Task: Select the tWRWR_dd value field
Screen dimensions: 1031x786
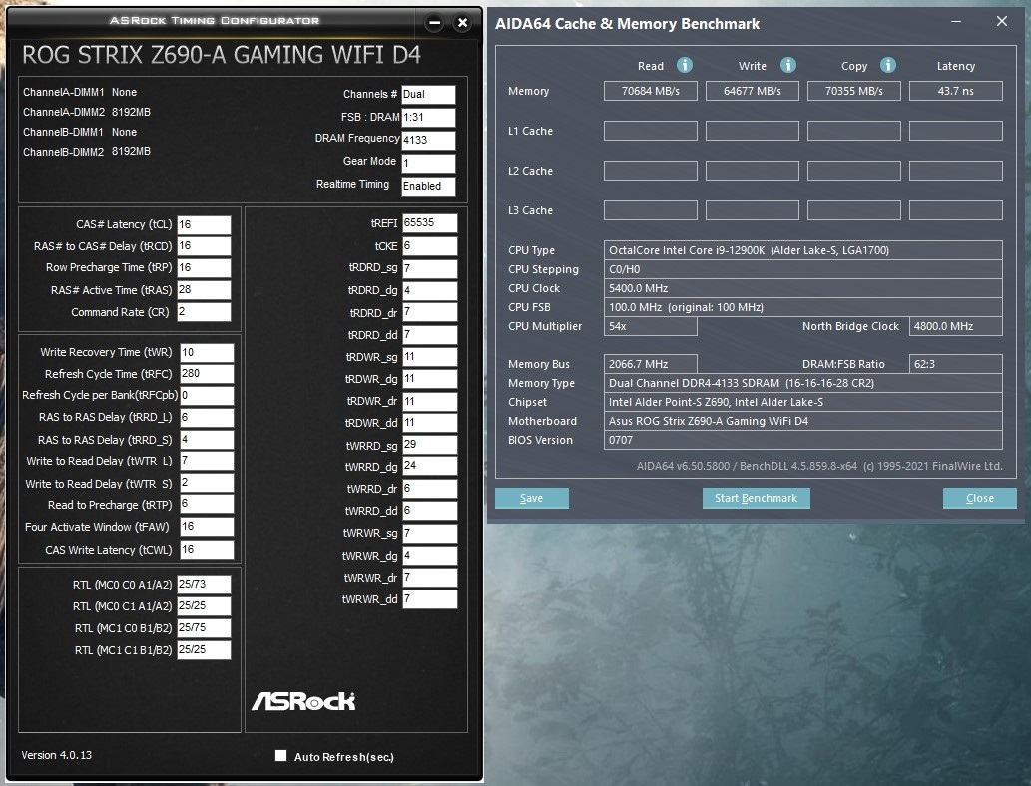Action: 429,598
